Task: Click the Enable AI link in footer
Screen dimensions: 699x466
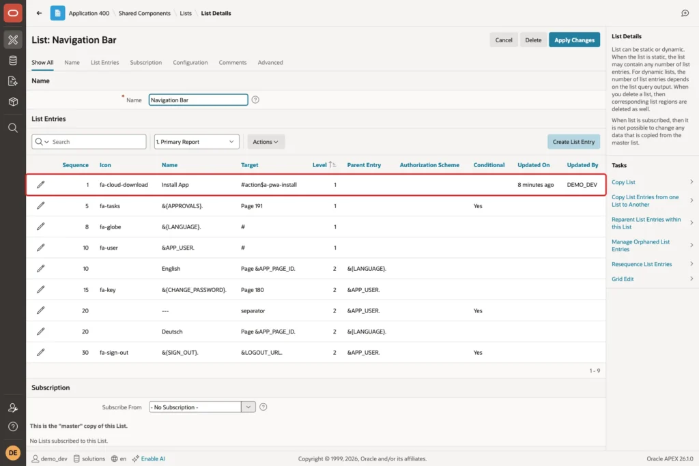Action: (x=153, y=458)
